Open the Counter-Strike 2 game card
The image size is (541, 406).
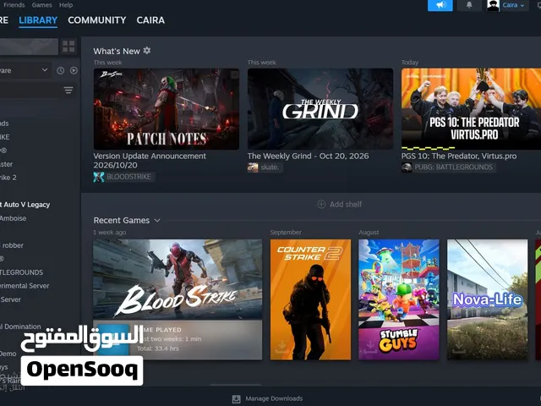(x=310, y=299)
